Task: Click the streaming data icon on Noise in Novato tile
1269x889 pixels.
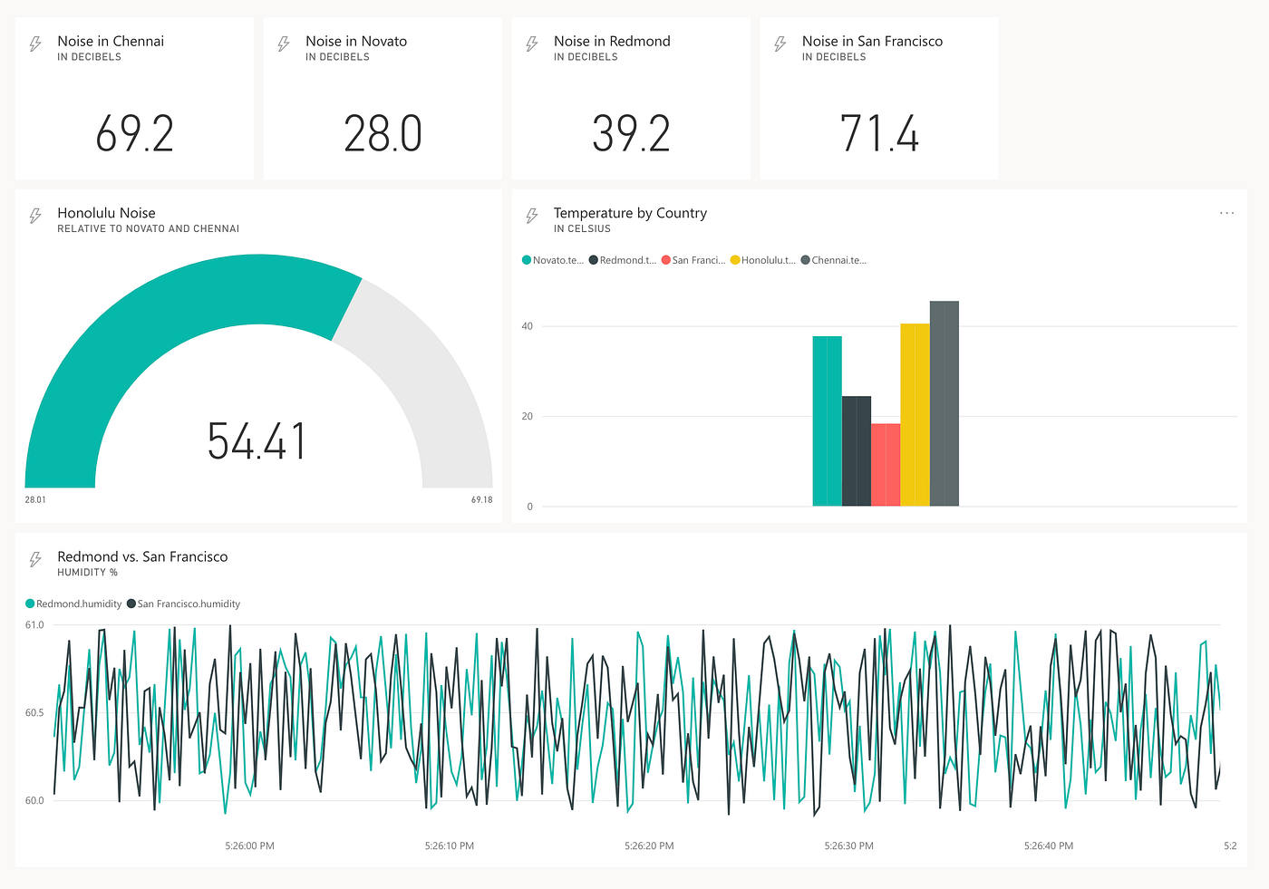Action: point(284,42)
